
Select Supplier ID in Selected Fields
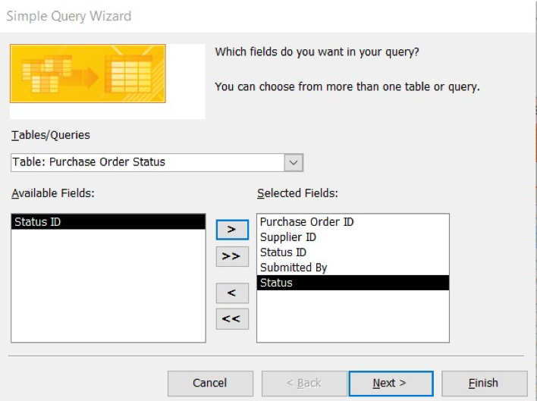click(353, 237)
